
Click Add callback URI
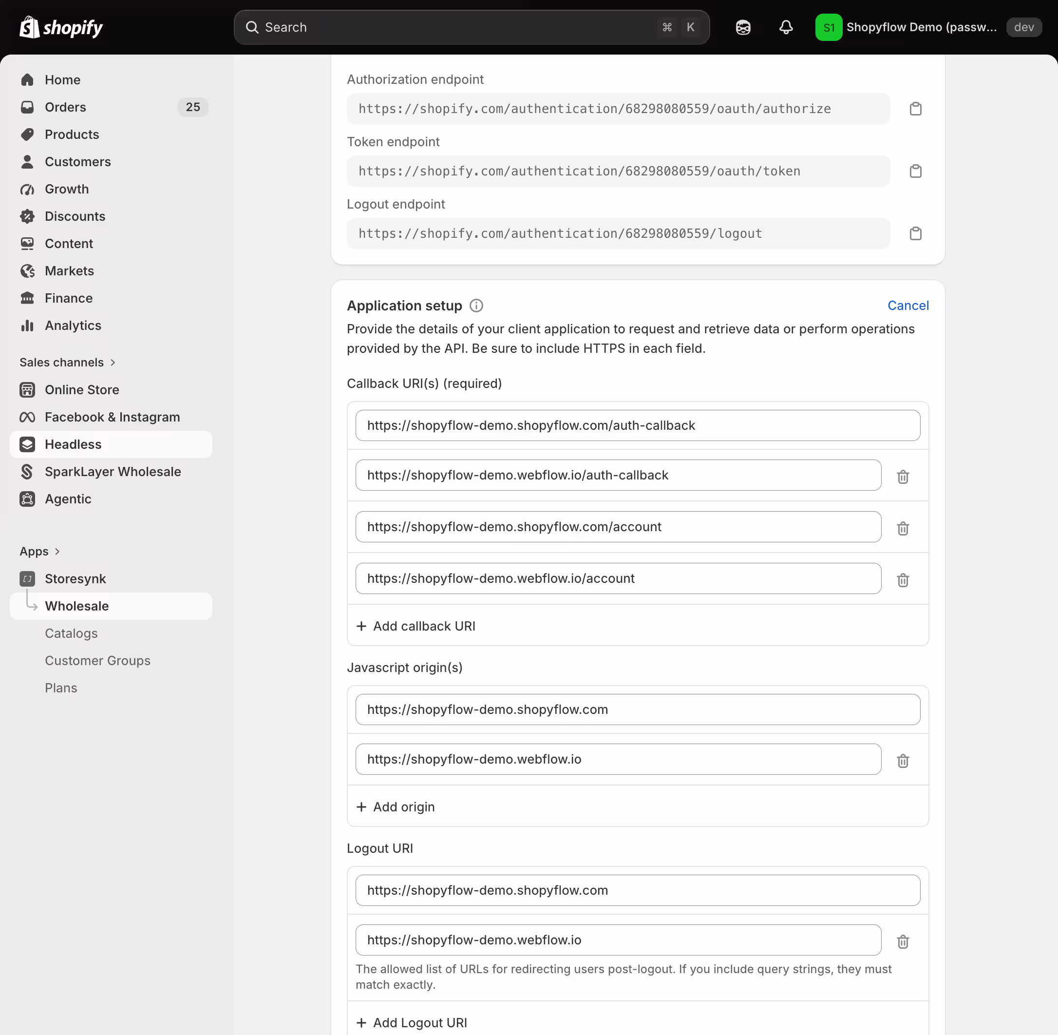(x=416, y=626)
